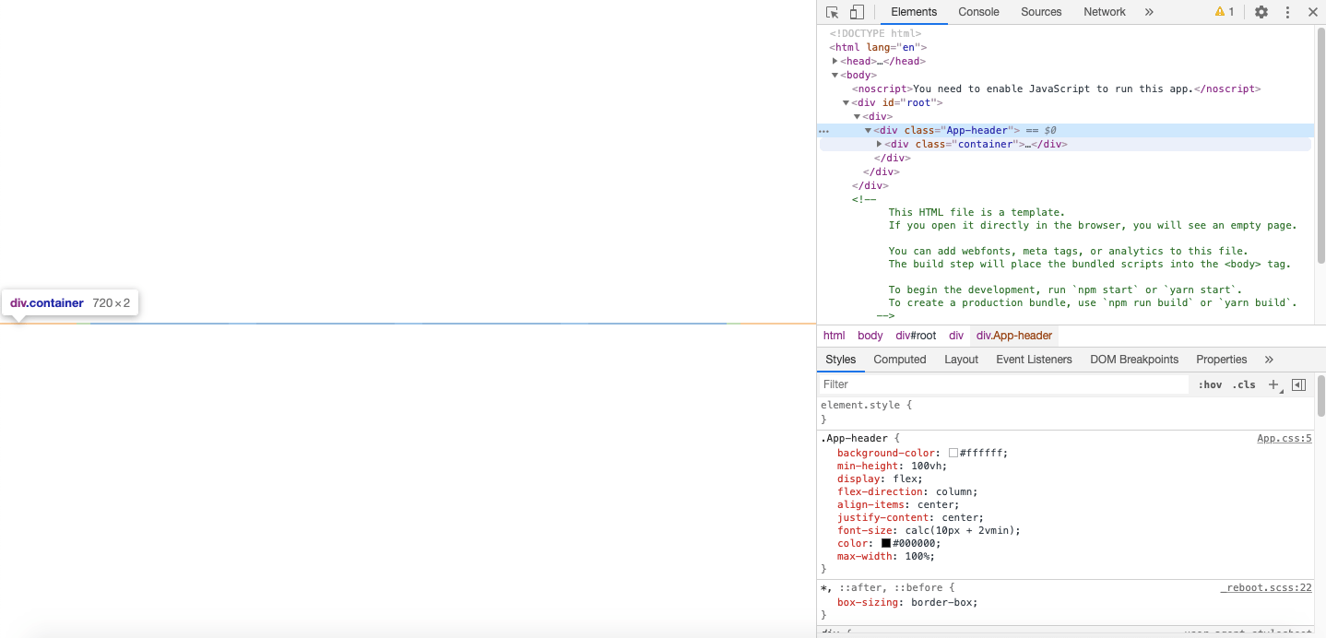Collapse the div id root node
The width and height of the screenshot is (1326, 638).
pos(846,102)
